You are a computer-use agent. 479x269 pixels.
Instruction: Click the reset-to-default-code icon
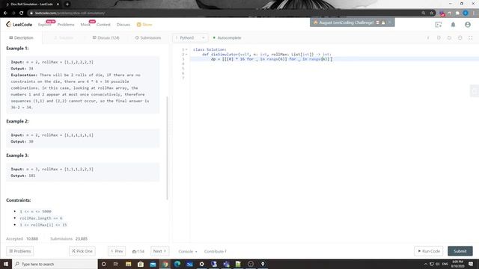449,38
